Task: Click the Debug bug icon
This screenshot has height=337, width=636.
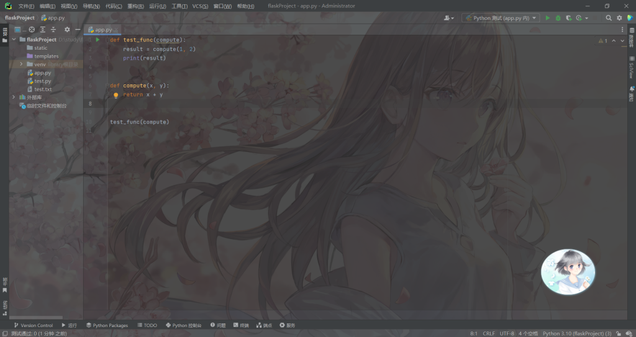Action: click(x=558, y=18)
